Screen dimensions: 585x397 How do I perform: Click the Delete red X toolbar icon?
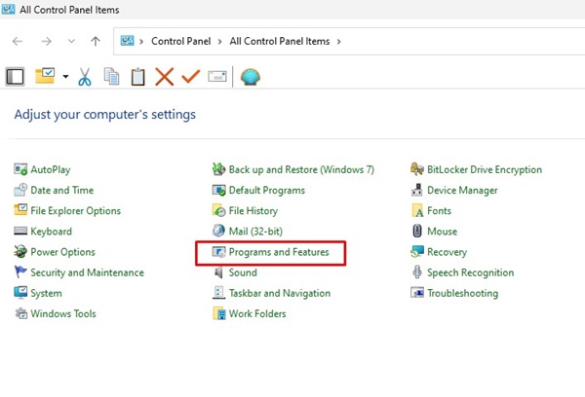(x=165, y=77)
